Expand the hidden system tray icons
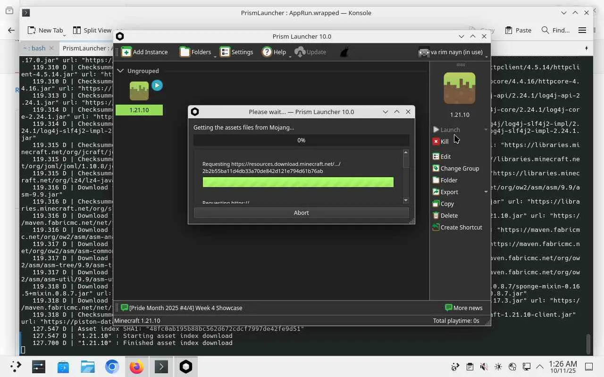The image size is (604, 377). [x=540, y=367]
